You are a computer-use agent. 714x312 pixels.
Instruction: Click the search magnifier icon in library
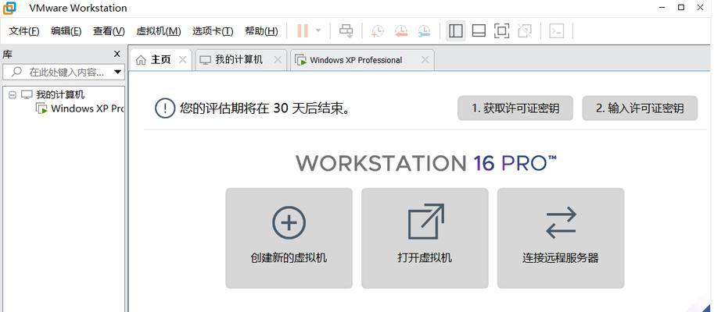(17, 72)
